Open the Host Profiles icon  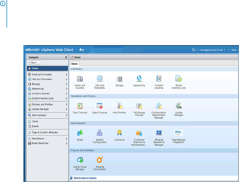tap(120, 106)
